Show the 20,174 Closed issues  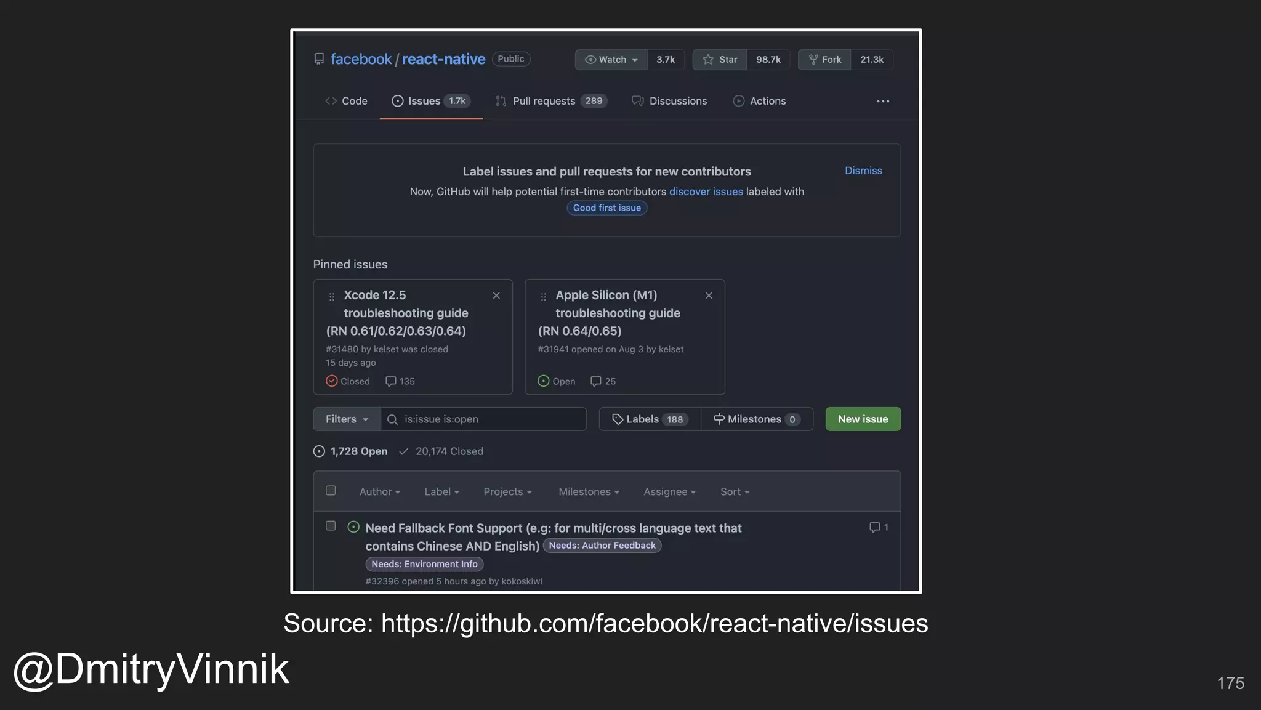441,451
